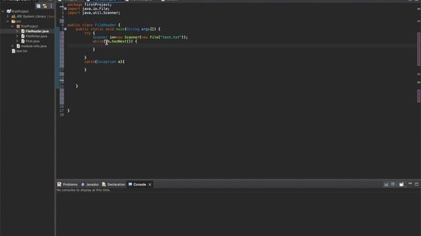Click the hasNext() call in the while condition
This screenshot has width=421, height=236.
[122, 41]
